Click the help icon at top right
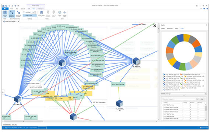 pos(207,8)
